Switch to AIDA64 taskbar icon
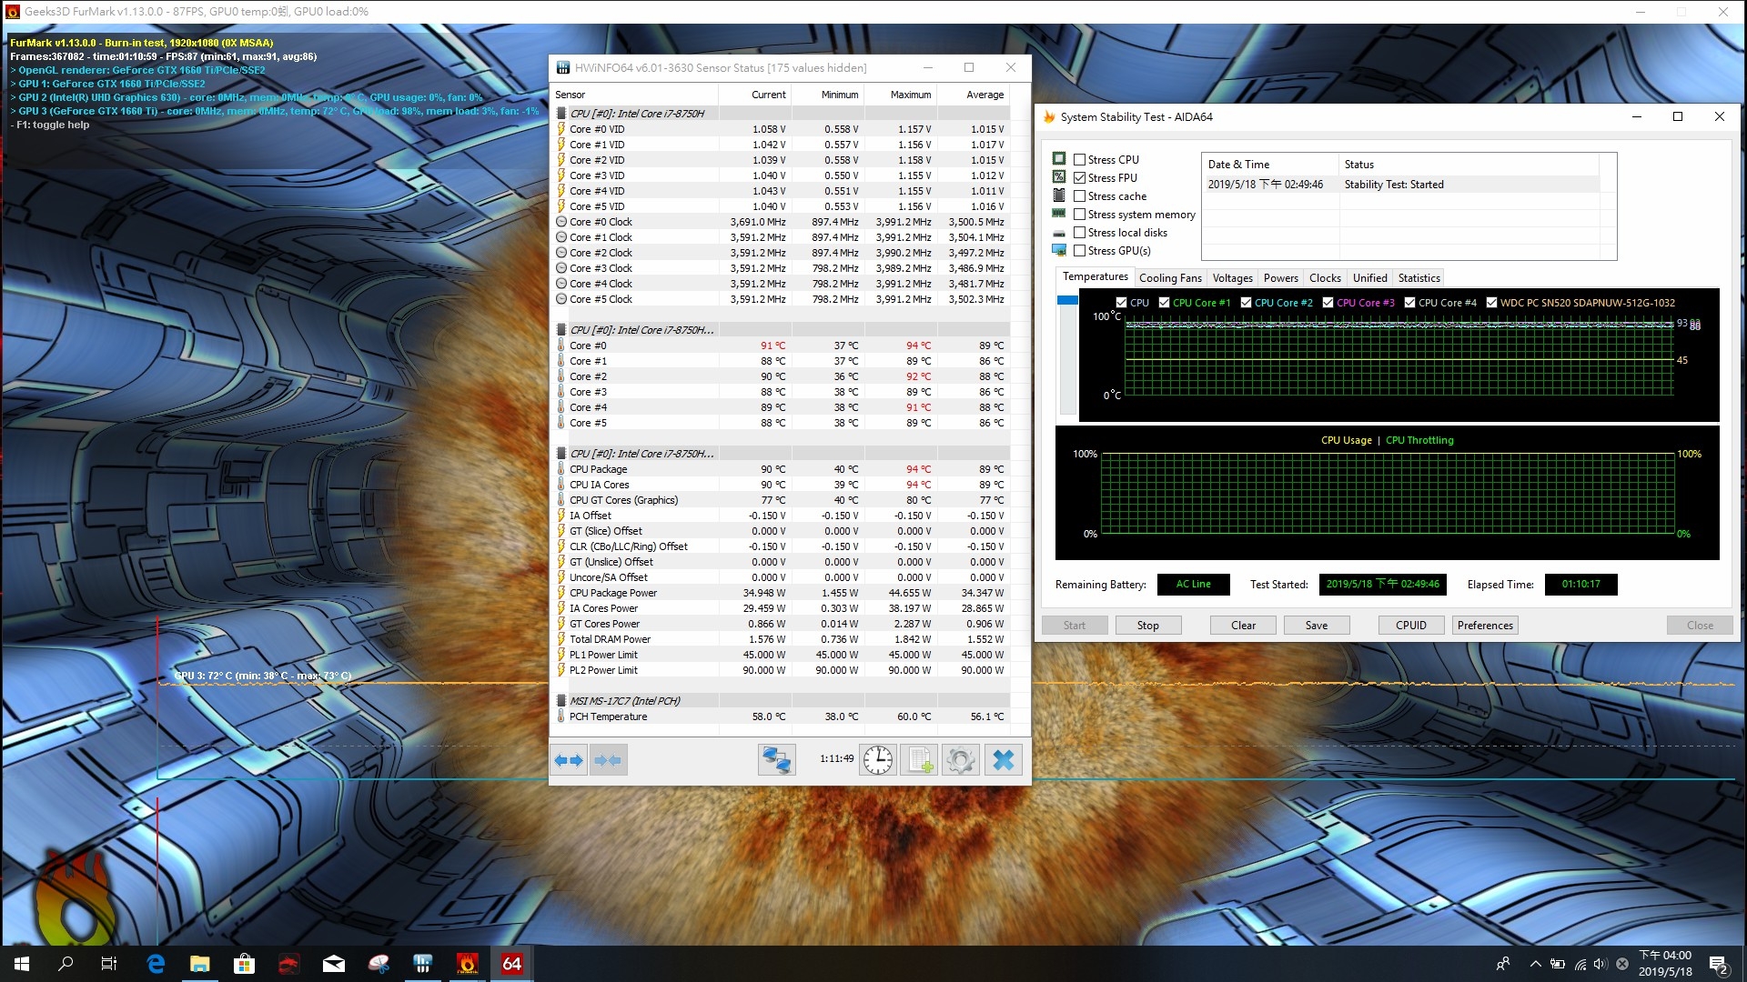The height and width of the screenshot is (982, 1747). [512, 964]
